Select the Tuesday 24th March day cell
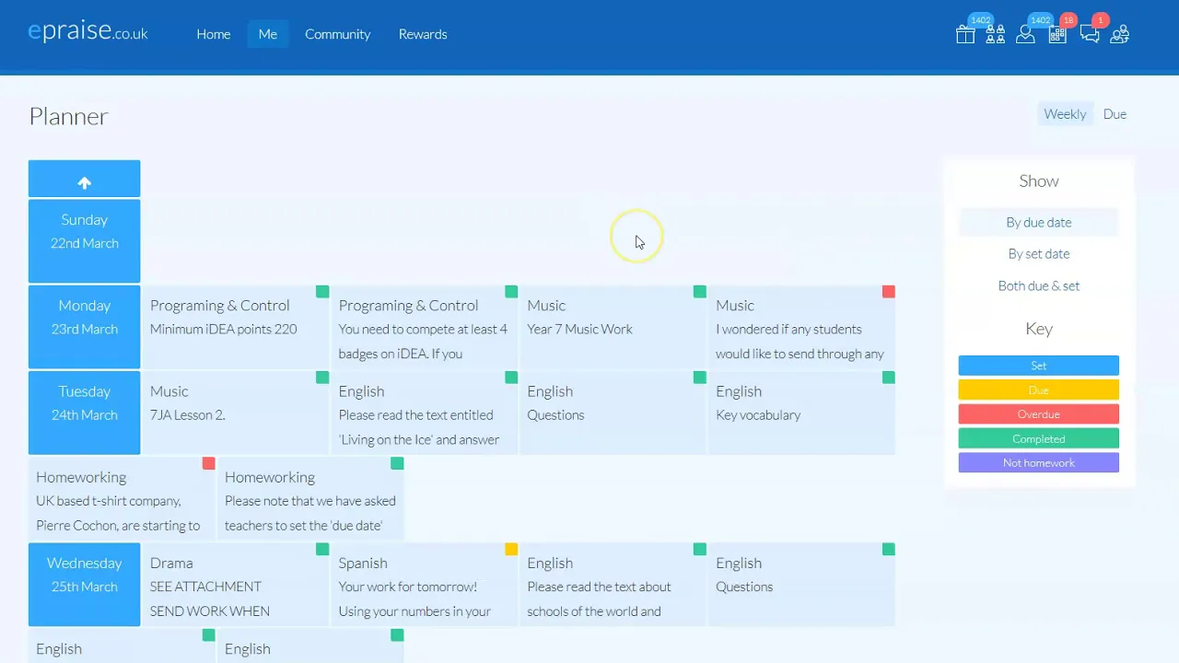Image resolution: width=1179 pixels, height=663 pixels. point(84,413)
